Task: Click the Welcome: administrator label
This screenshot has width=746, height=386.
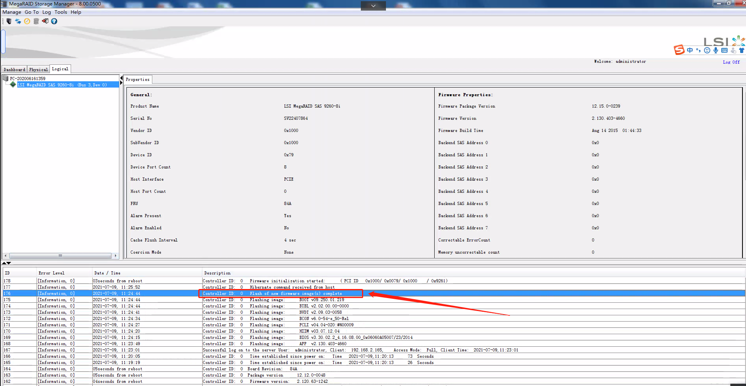Action: tap(620, 62)
